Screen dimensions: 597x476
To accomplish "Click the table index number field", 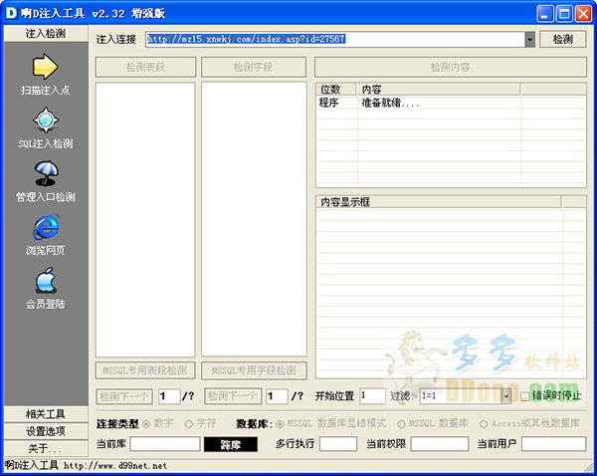I will pyautogui.click(x=169, y=396).
